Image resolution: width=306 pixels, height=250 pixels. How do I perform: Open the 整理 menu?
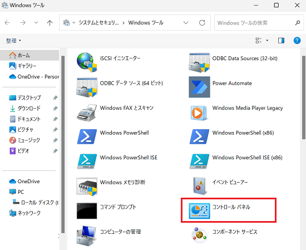coord(13,41)
